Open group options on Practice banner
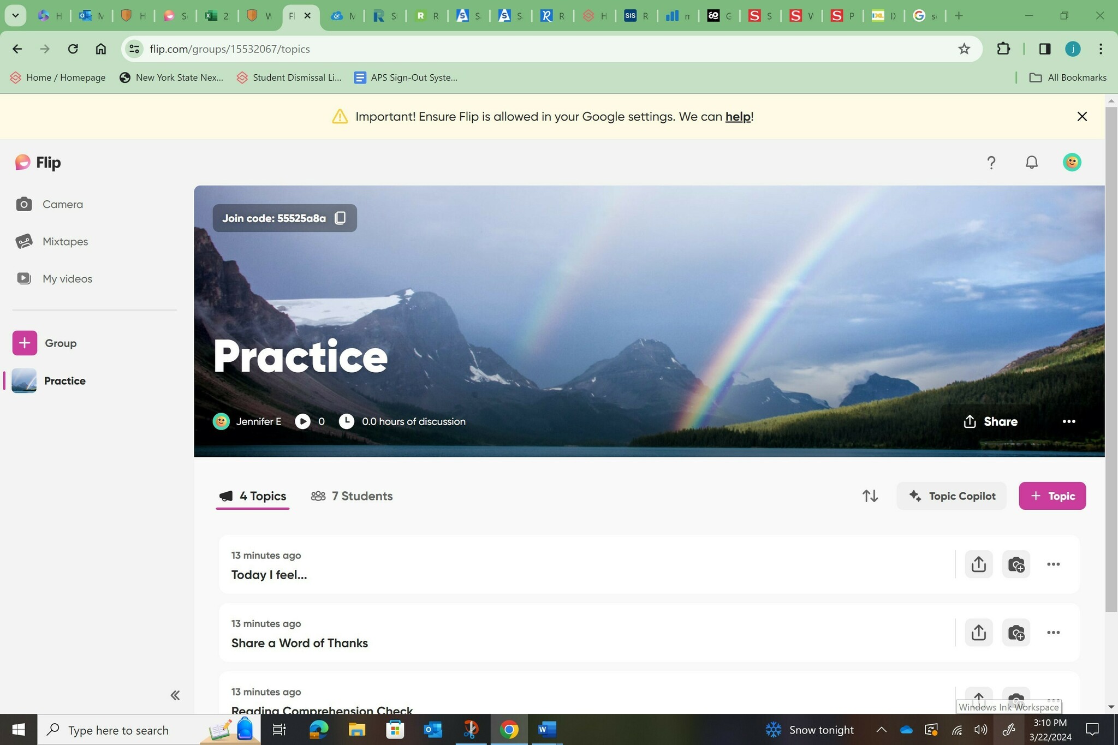This screenshot has width=1118, height=745. (x=1068, y=421)
